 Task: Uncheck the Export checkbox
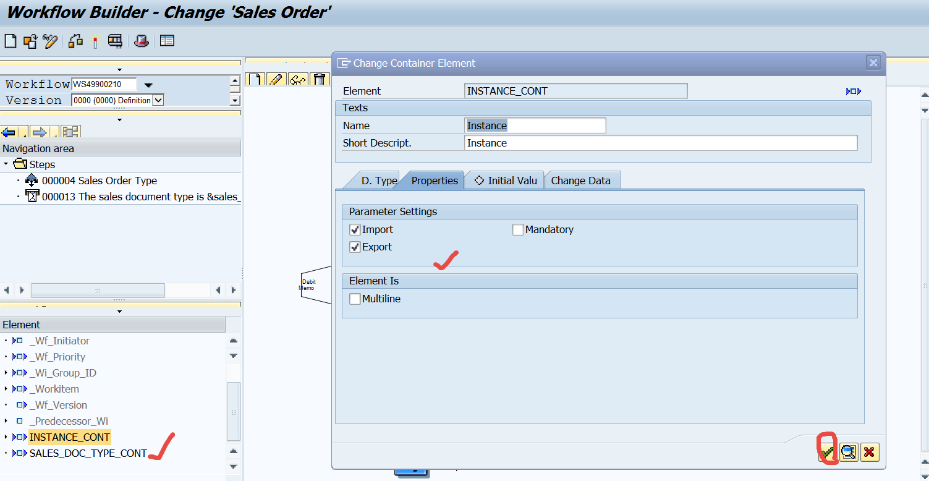tap(355, 247)
